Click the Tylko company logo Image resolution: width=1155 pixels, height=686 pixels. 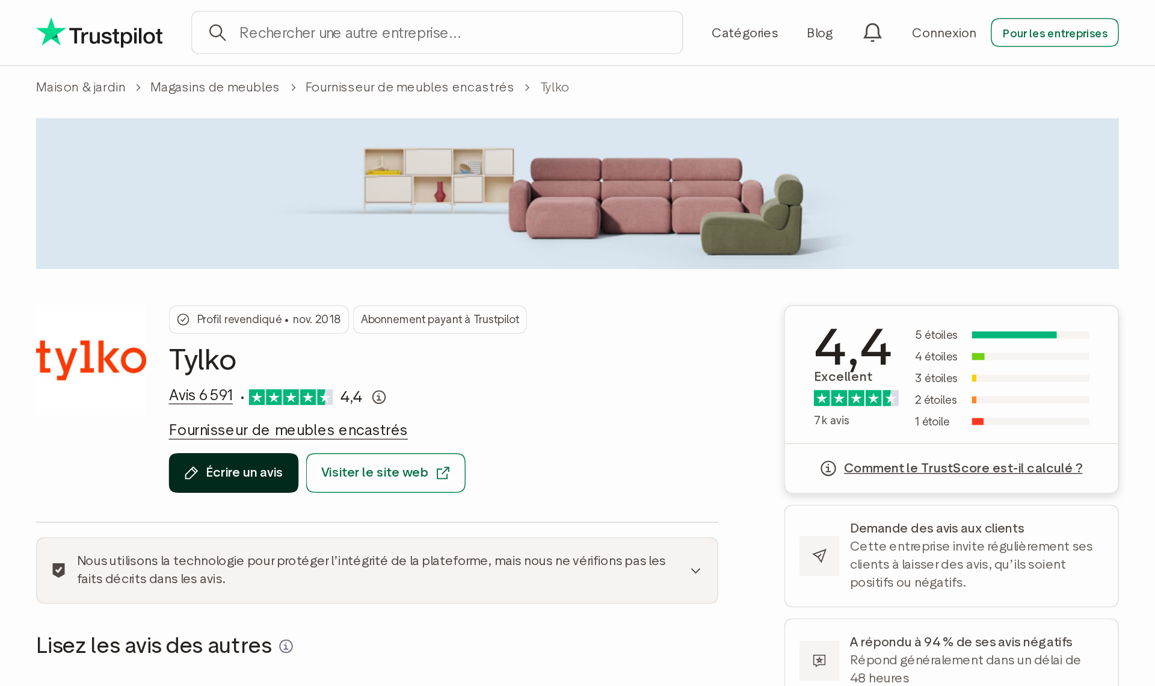(91, 359)
